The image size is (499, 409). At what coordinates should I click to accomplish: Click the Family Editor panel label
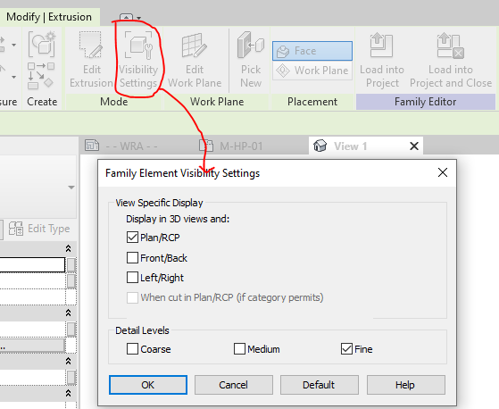point(425,102)
